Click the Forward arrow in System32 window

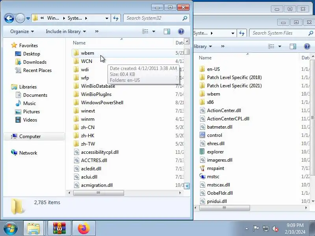20,18
